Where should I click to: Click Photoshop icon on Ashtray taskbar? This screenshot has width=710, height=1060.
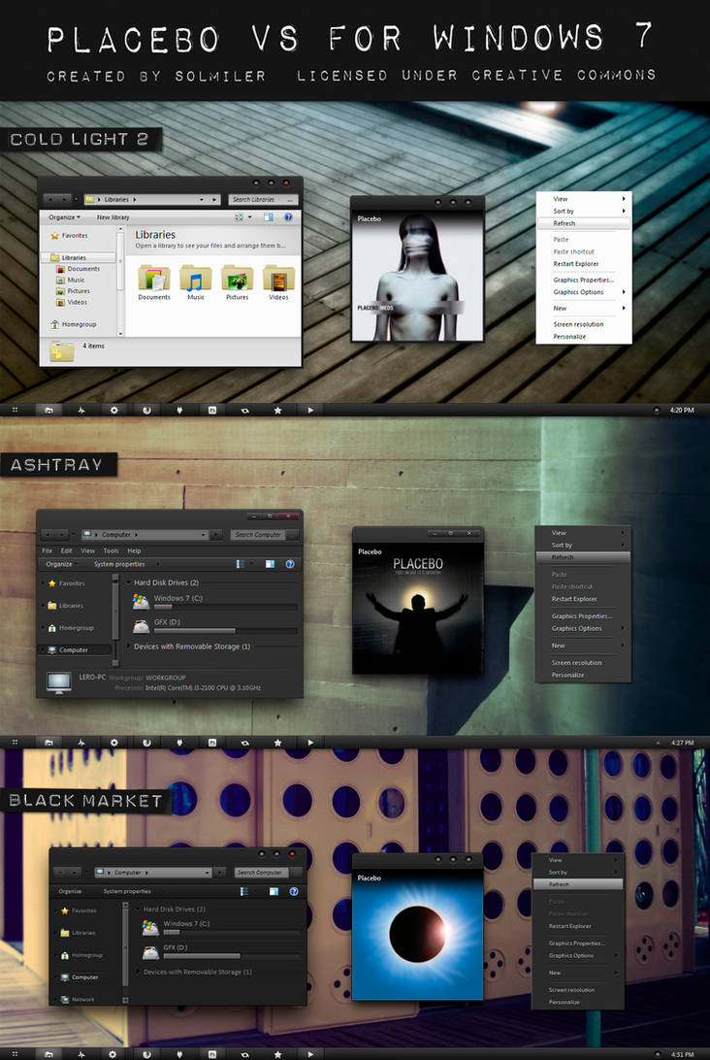212,743
